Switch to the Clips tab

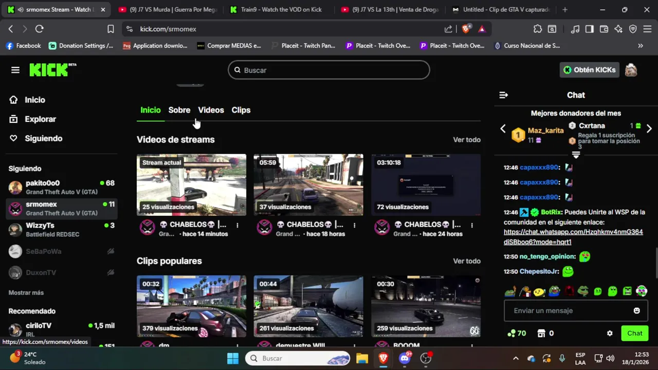(x=241, y=110)
